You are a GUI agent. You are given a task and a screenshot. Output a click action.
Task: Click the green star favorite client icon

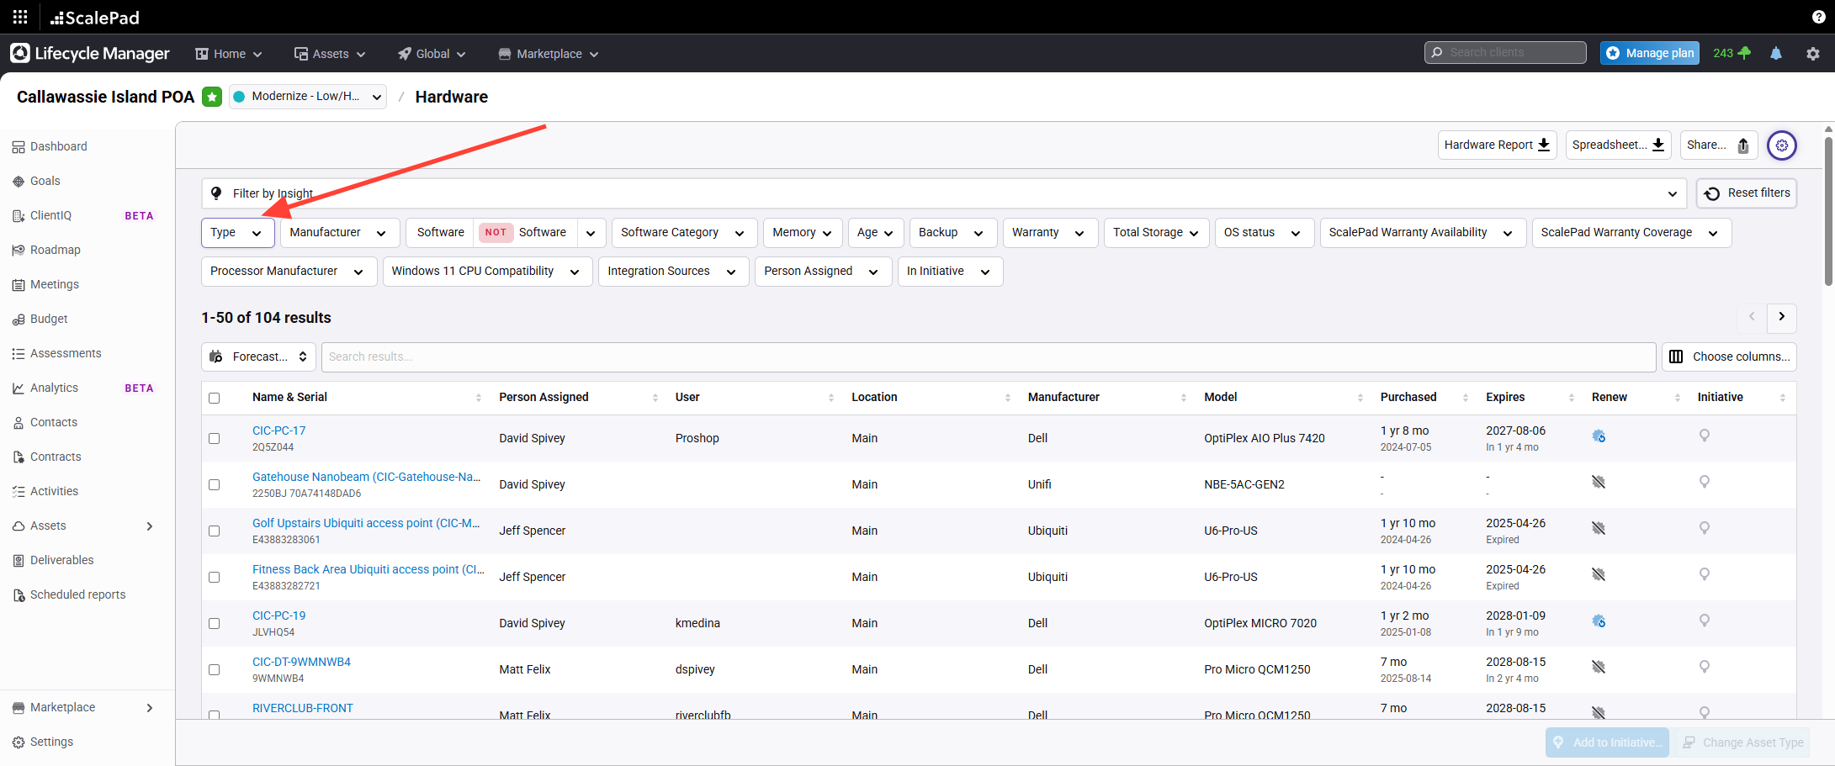pos(212,97)
